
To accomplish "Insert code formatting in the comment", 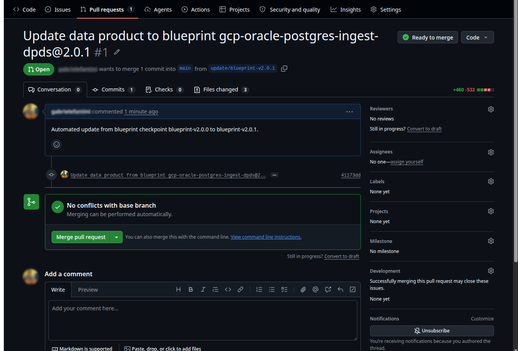I will point(228,289).
